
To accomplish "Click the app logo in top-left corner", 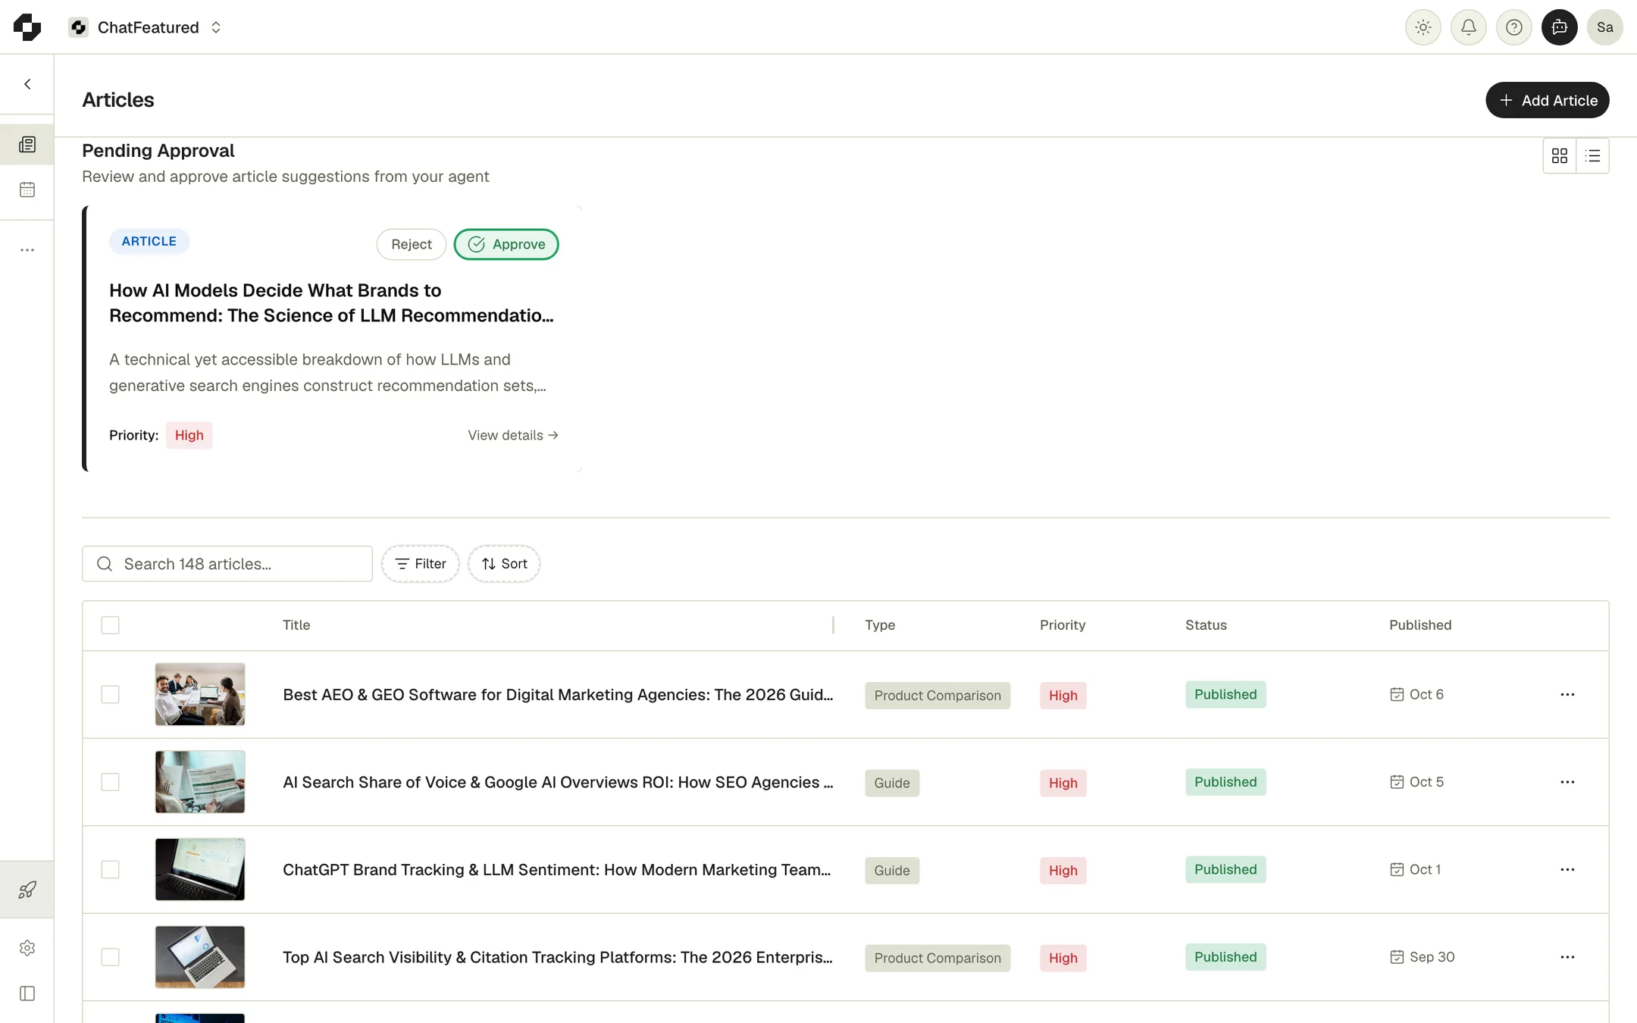I will click(27, 27).
